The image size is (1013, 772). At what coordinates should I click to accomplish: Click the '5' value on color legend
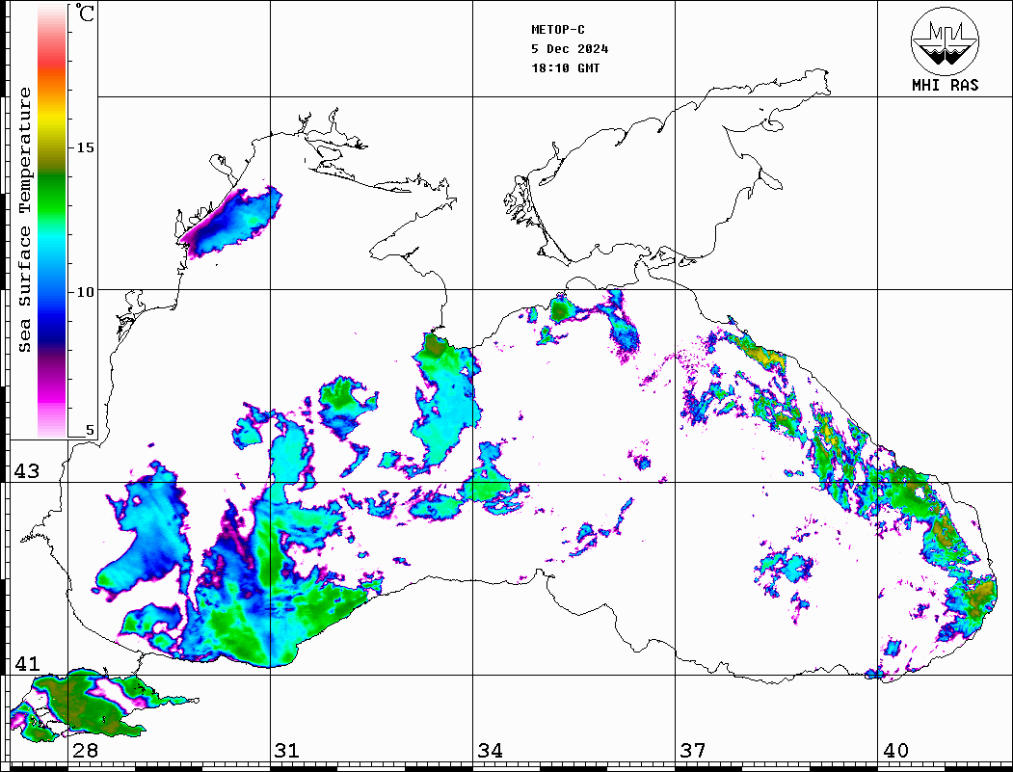tap(90, 430)
